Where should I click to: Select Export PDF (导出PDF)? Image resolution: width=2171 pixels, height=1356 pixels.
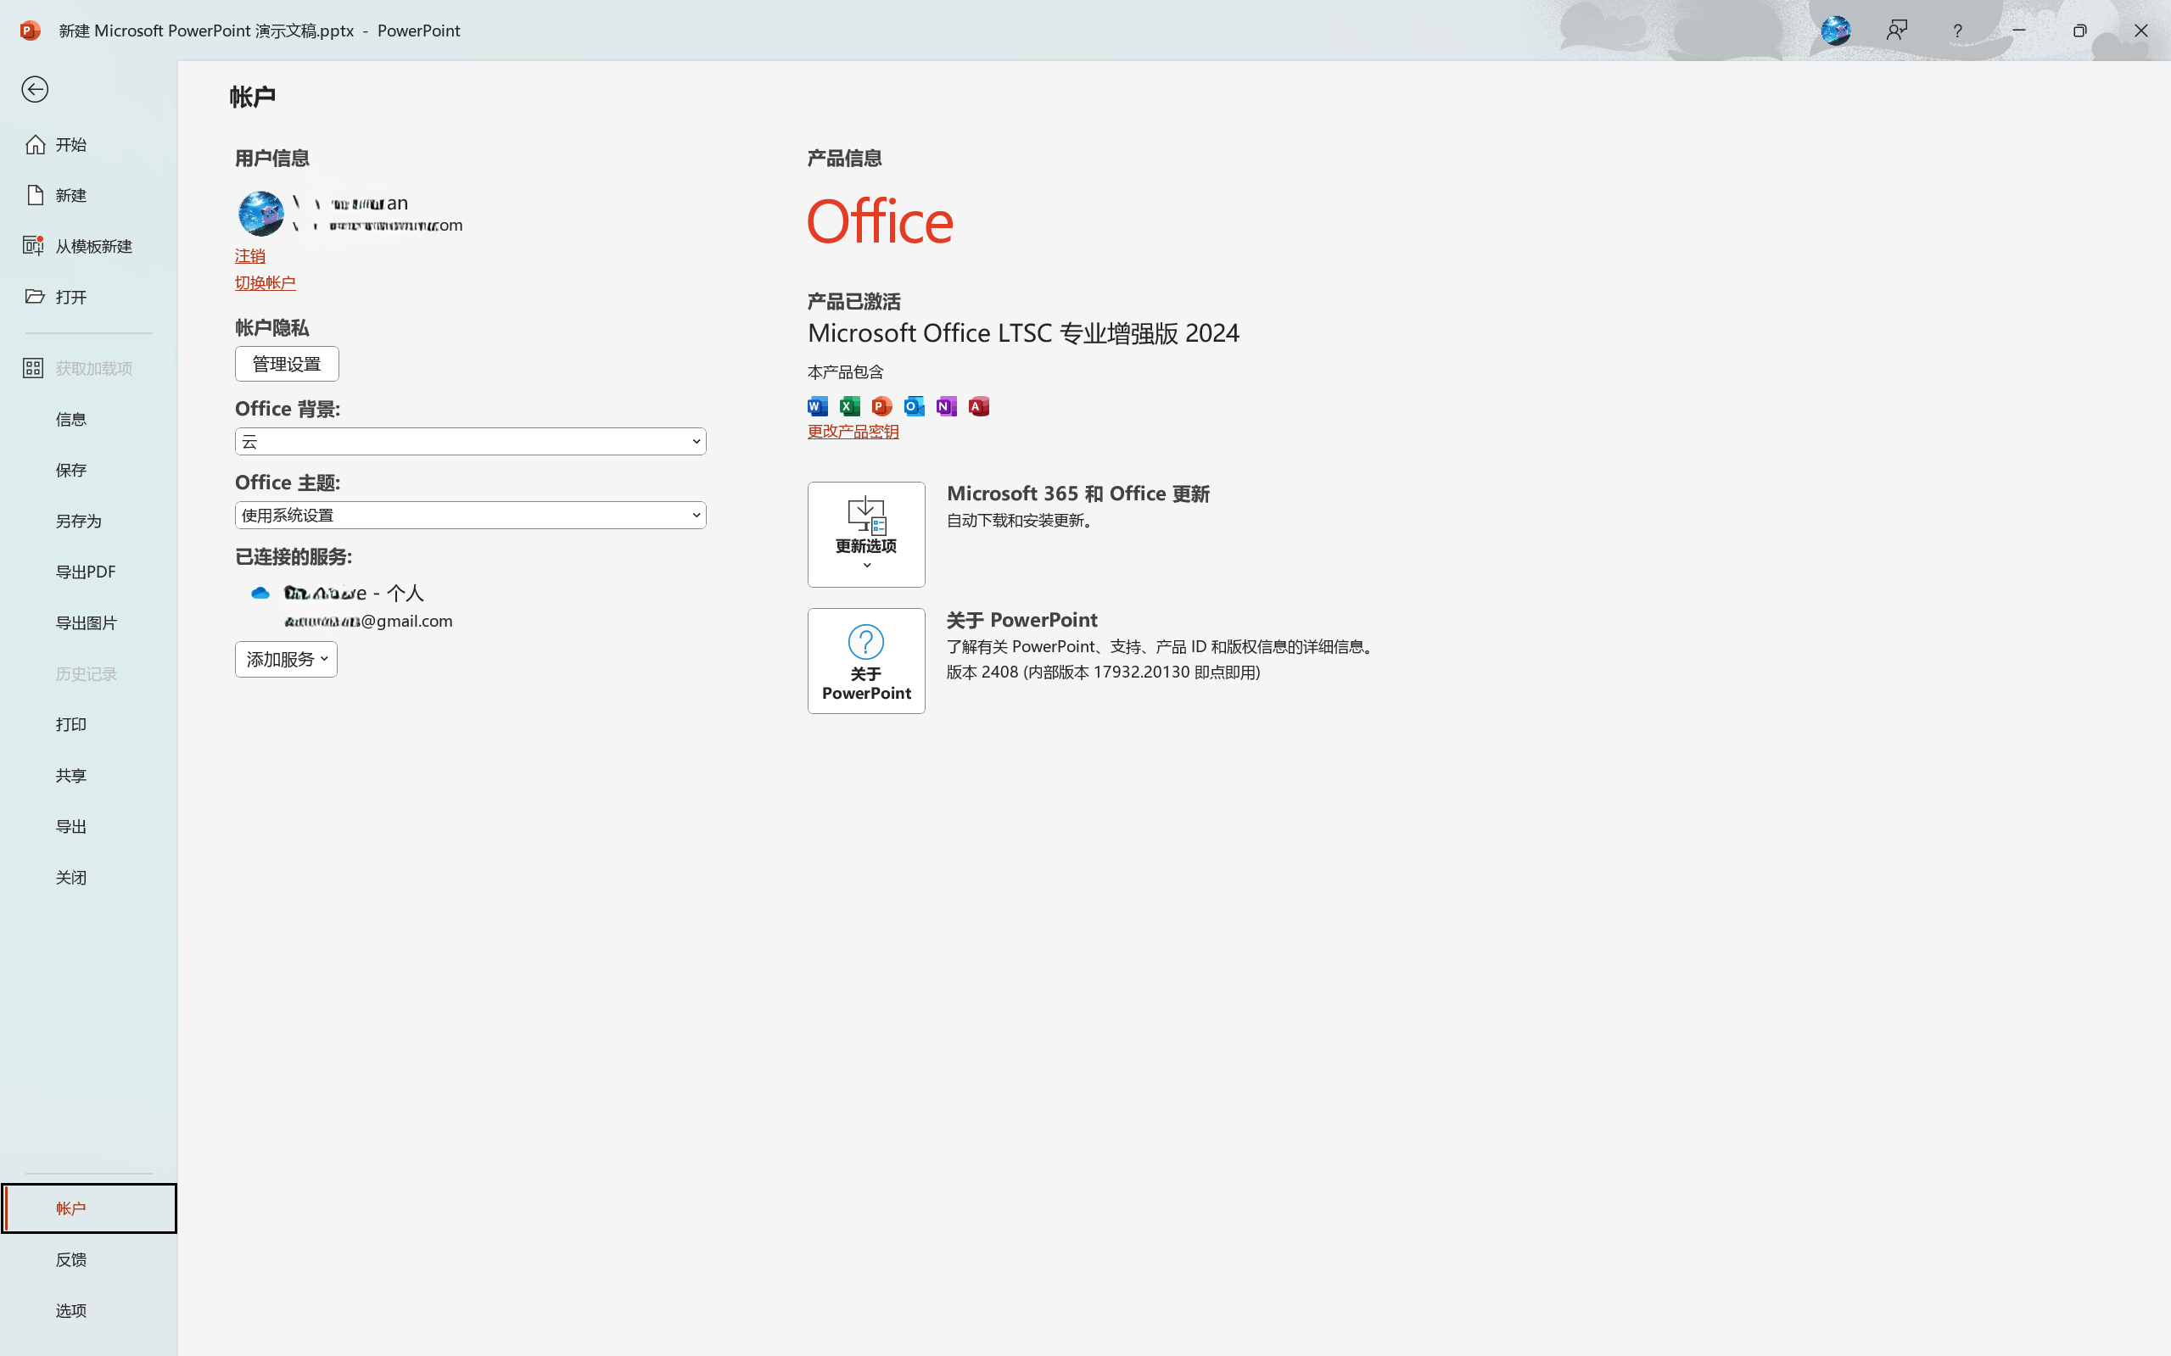(88, 572)
